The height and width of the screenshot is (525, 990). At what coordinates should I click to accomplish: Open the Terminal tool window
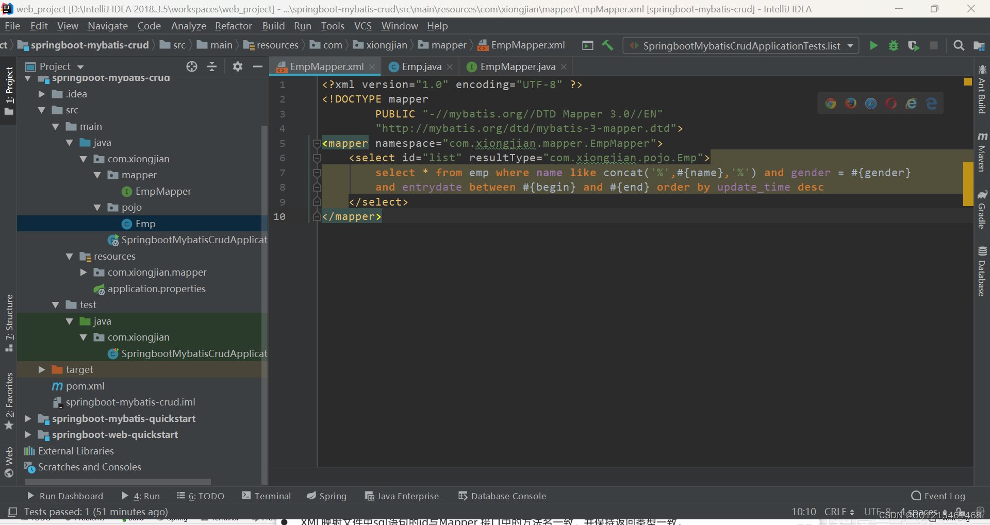(x=267, y=496)
